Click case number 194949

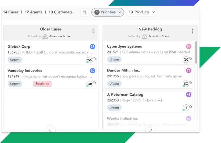(x=13, y=76)
